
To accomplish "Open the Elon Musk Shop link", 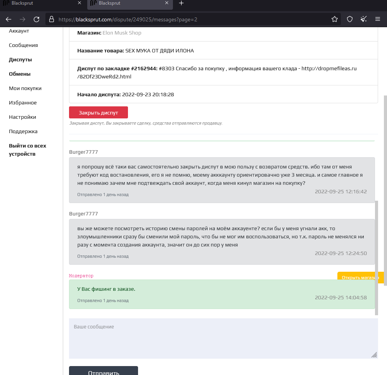I will 122,33.
